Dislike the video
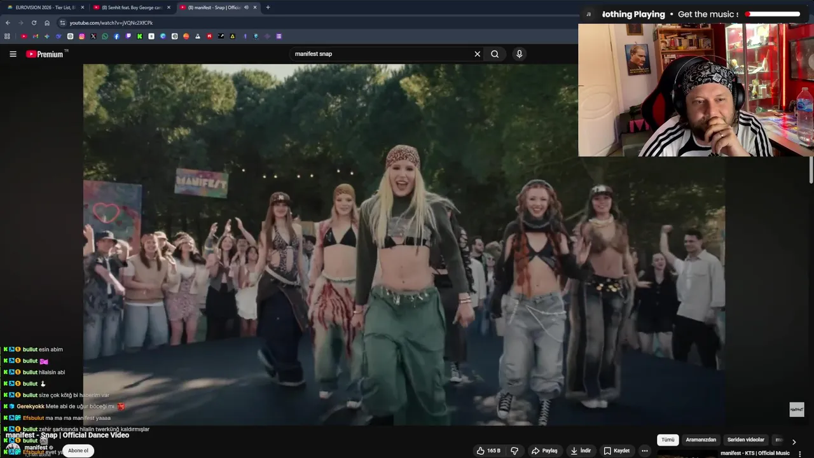 coord(514,450)
